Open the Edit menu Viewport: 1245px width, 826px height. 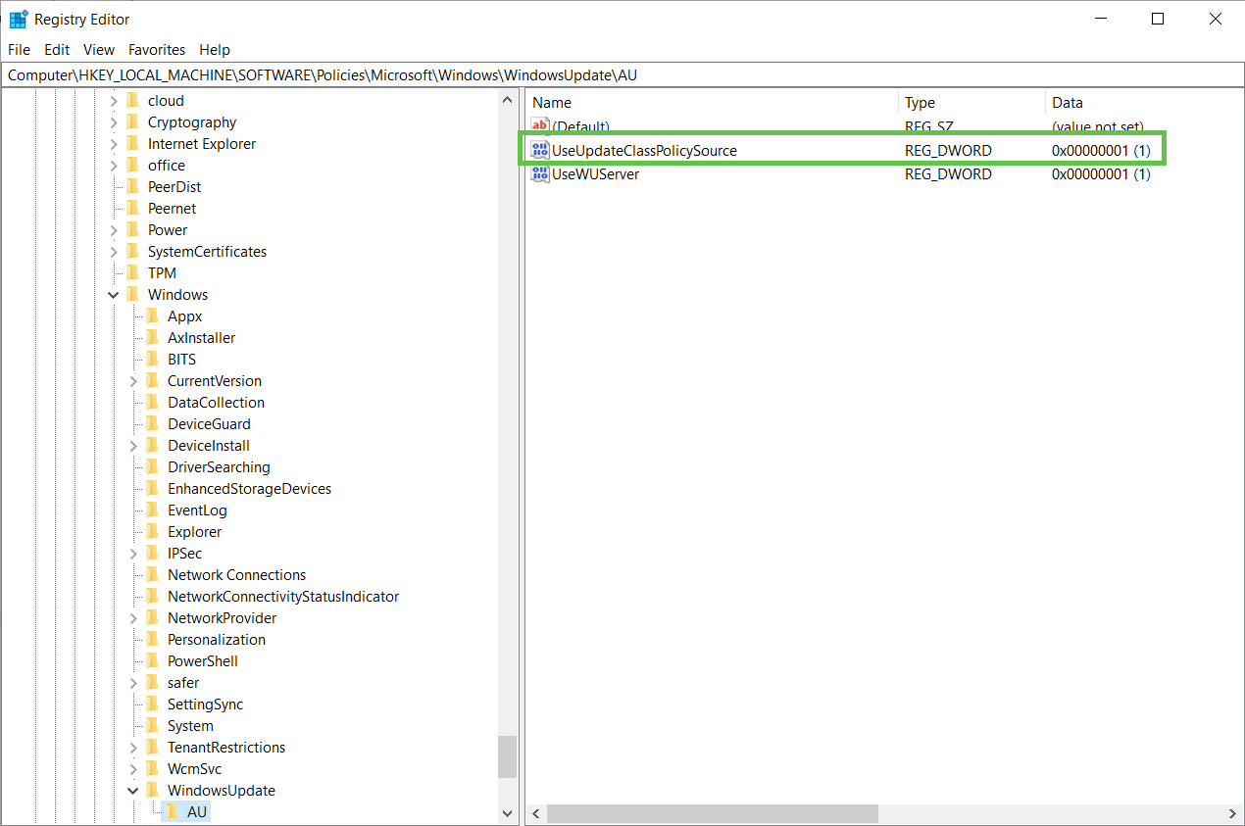pos(57,49)
